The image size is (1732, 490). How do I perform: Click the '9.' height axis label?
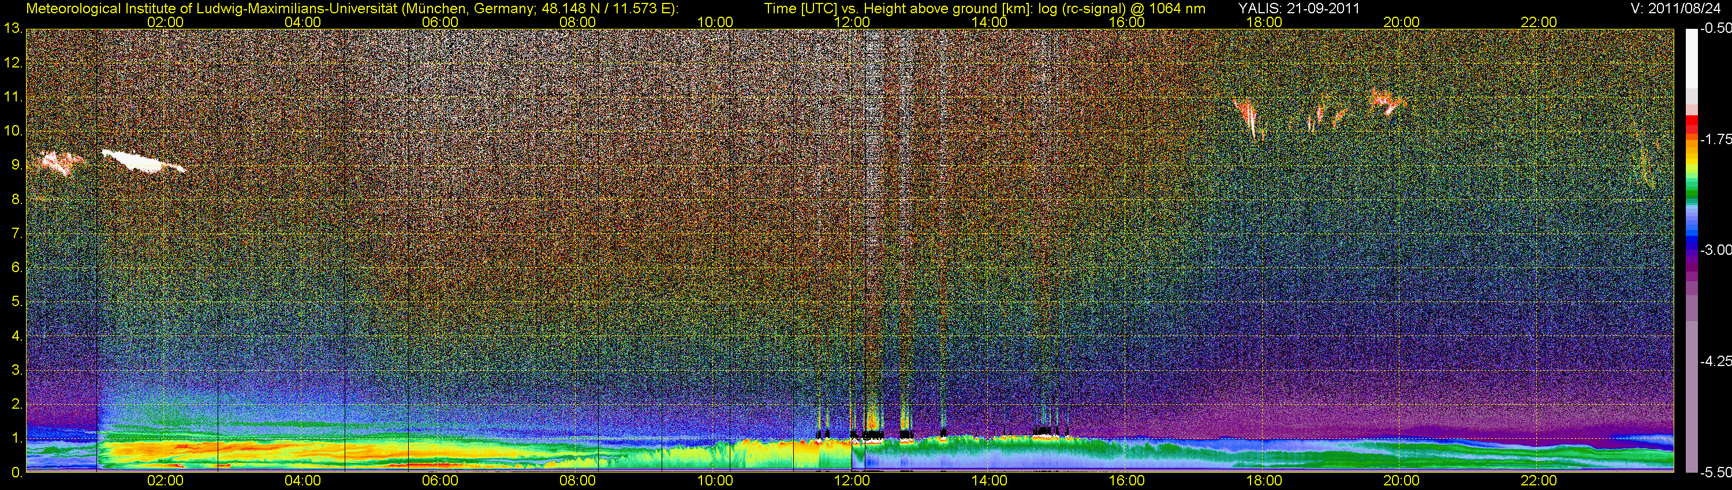pos(17,165)
